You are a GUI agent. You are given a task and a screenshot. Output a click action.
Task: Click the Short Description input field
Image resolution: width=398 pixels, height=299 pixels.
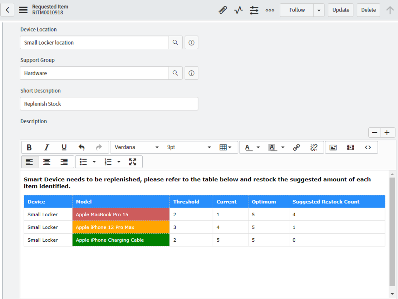pos(109,104)
